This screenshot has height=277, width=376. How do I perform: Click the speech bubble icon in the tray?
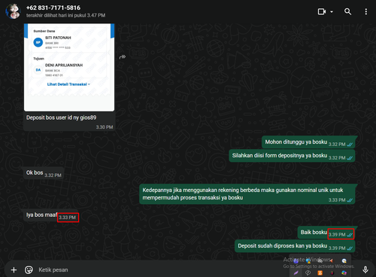(x=308, y=273)
